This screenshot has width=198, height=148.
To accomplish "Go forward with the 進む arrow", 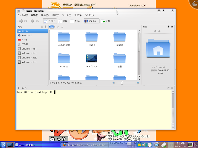I will tap(35, 21).
